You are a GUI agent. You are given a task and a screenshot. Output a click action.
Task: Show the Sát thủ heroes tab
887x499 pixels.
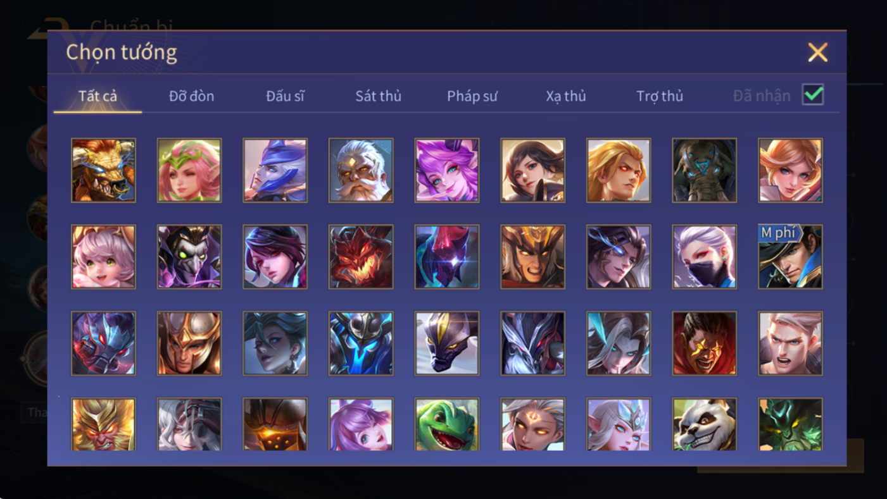[378, 96]
